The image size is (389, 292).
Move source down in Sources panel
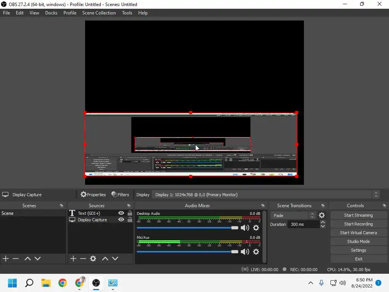click(x=115, y=259)
